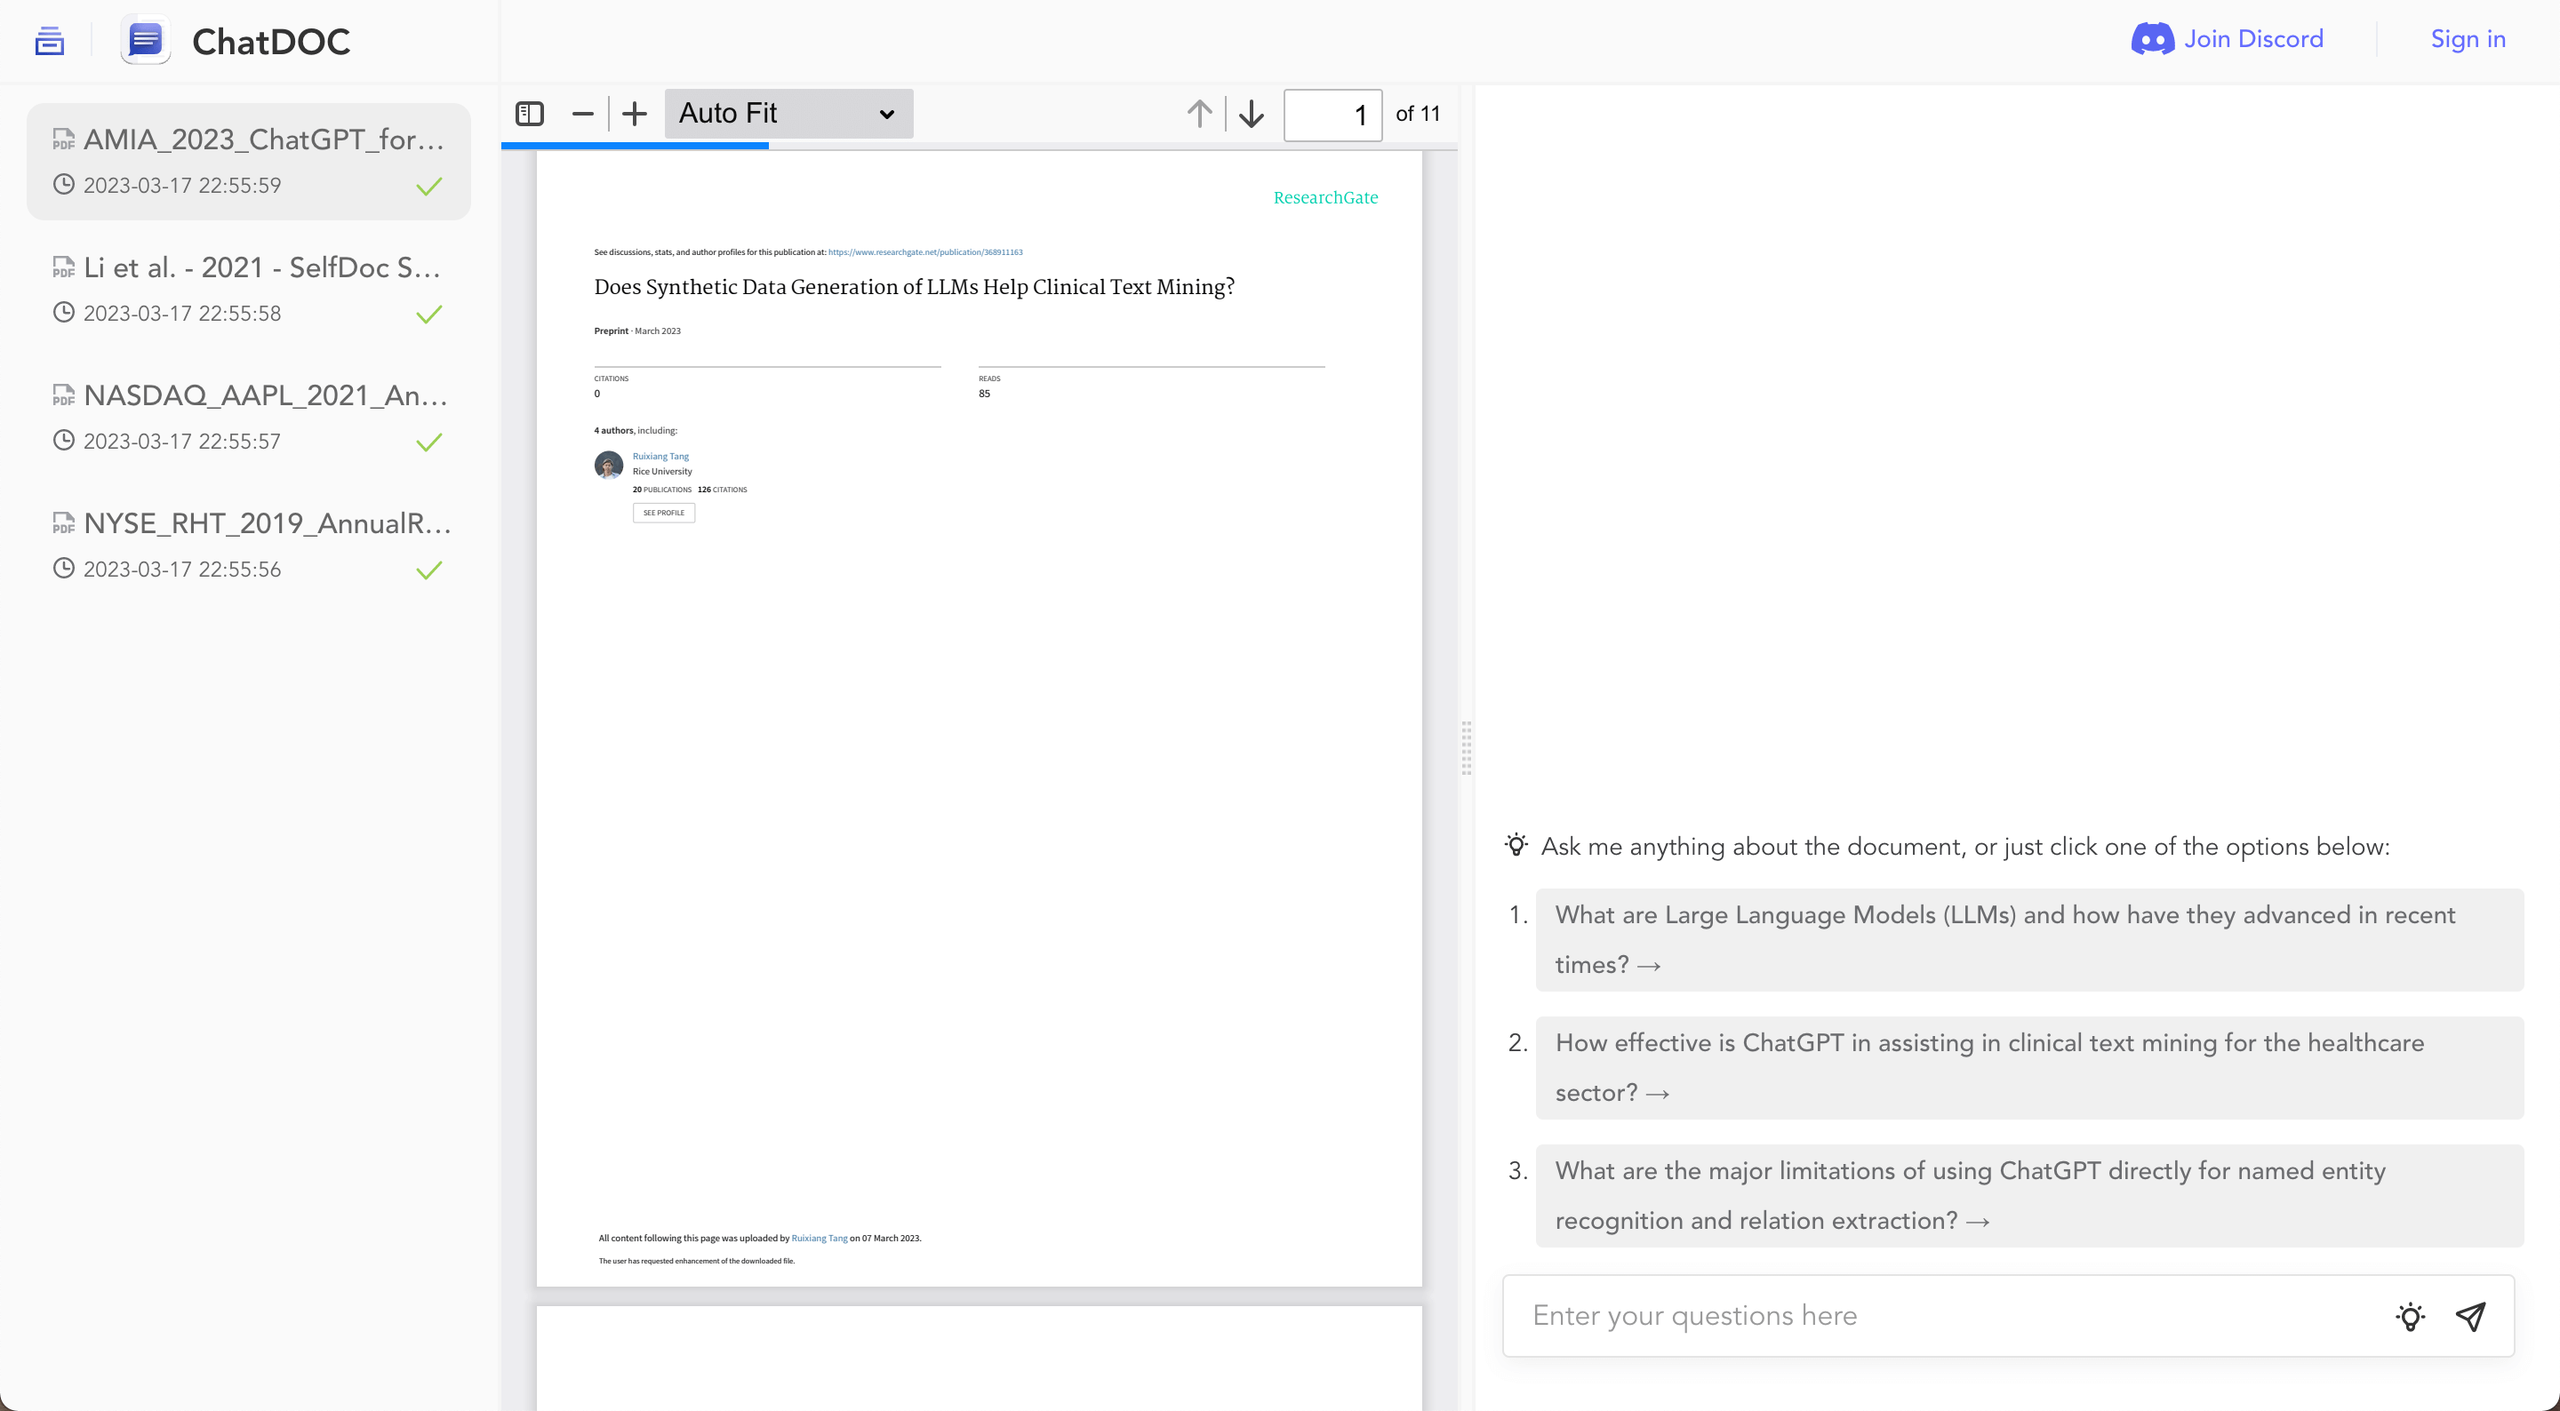Screen dimensions: 2560x1411
Task: Go to next page with down arrow
Action: point(1252,113)
